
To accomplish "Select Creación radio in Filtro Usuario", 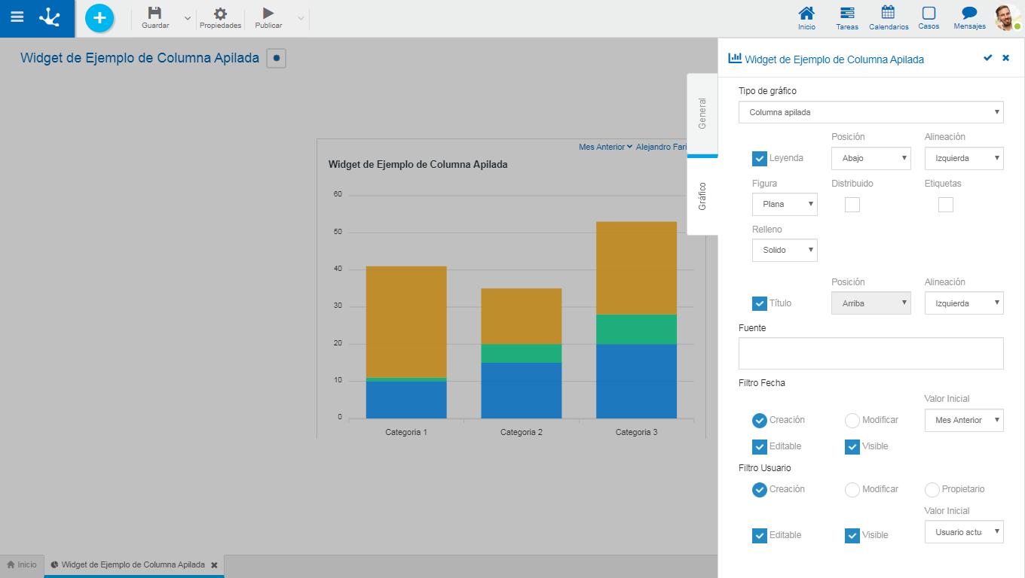I will point(760,490).
